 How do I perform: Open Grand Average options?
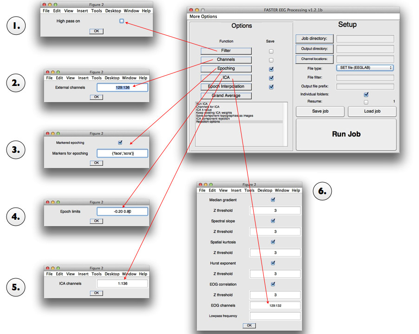pyautogui.click(x=226, y=96)
